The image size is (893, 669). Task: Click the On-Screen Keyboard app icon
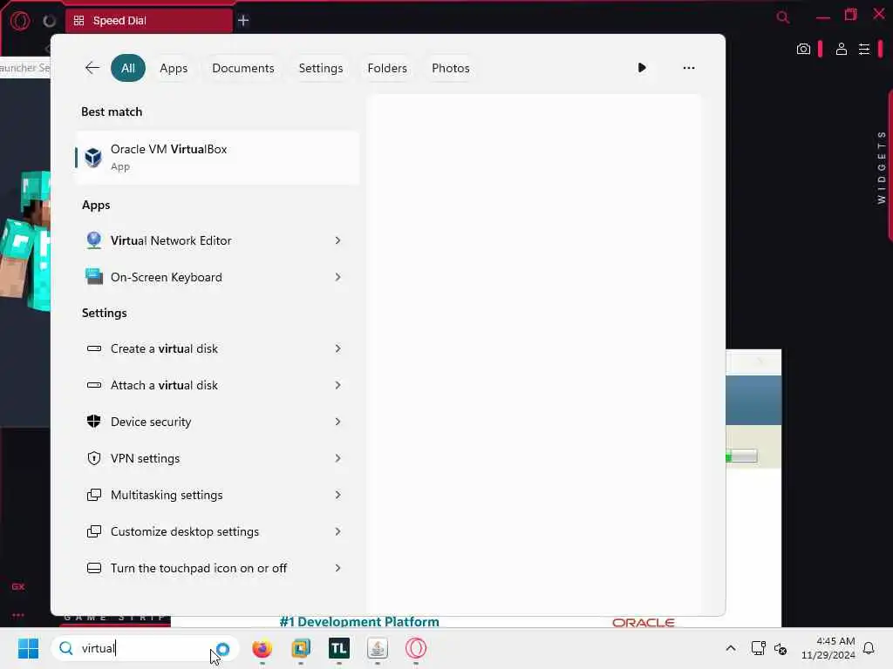tap(94, 277)
